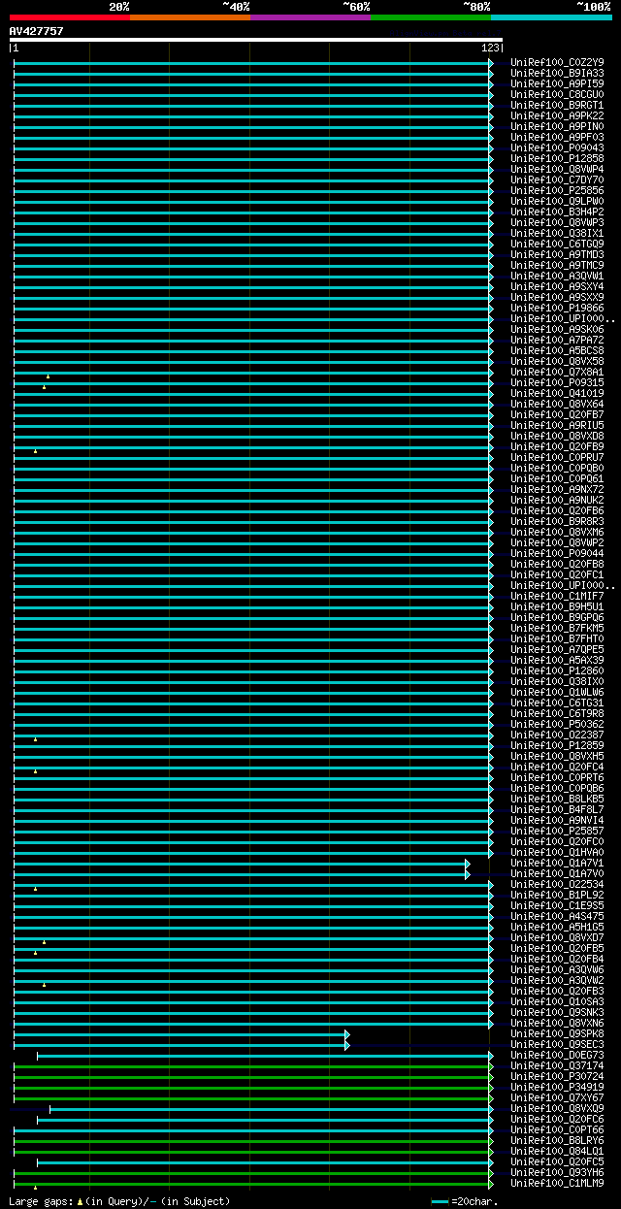Click label UniRef100_B7FKM5

point(557,628)
